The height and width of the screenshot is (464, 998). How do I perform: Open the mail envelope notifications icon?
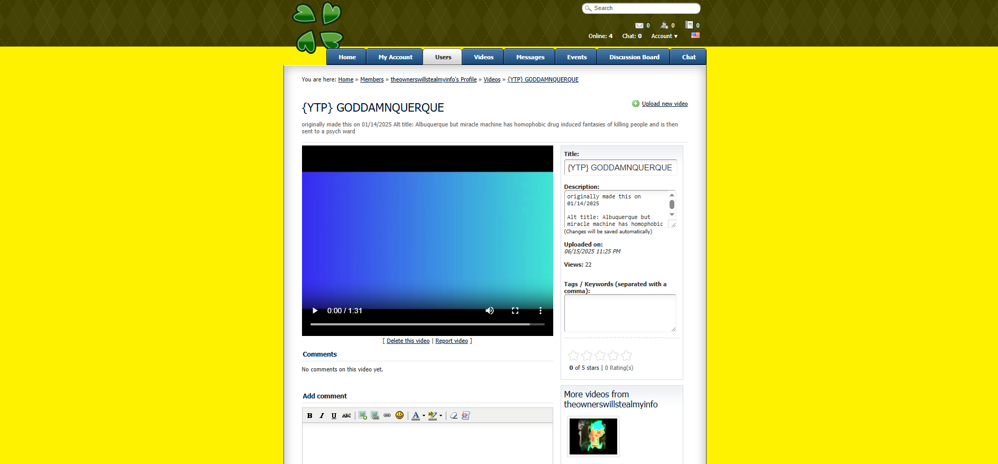tap(639, 25)
